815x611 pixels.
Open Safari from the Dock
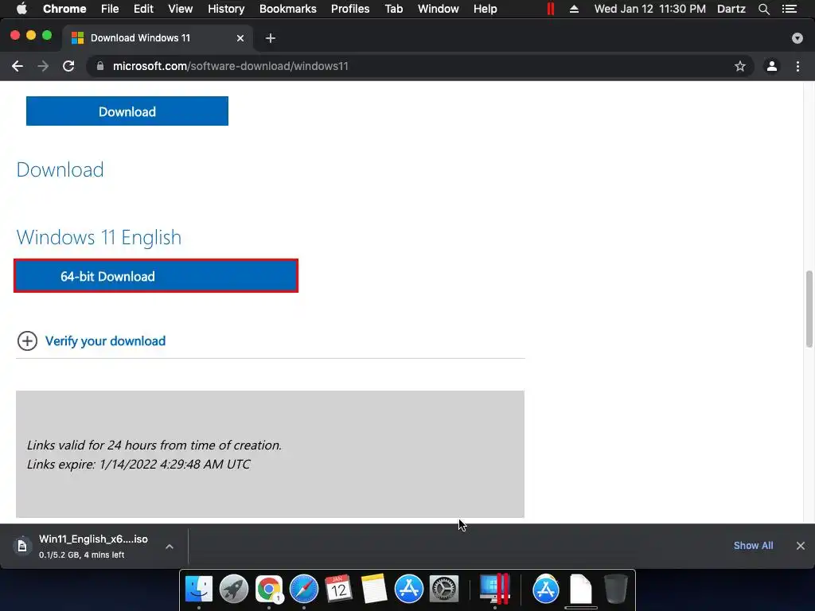tap(303, 589)
